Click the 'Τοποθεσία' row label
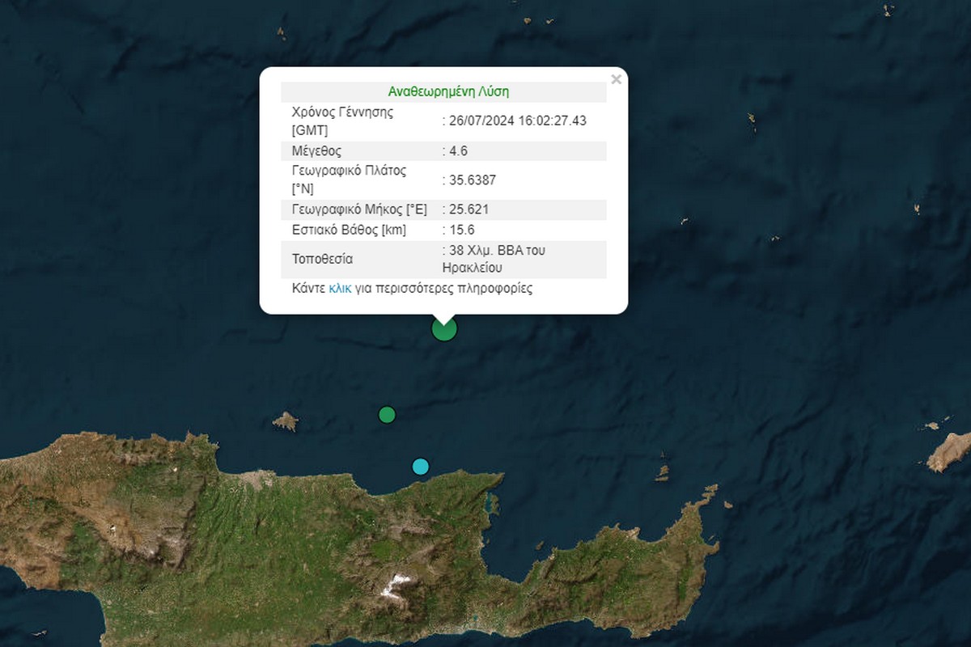 click(x=322, y=260)
